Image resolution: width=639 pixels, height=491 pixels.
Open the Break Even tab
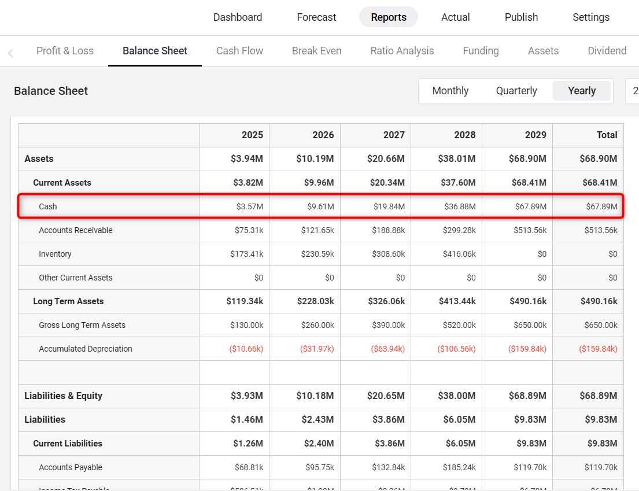tap(316, 51)
